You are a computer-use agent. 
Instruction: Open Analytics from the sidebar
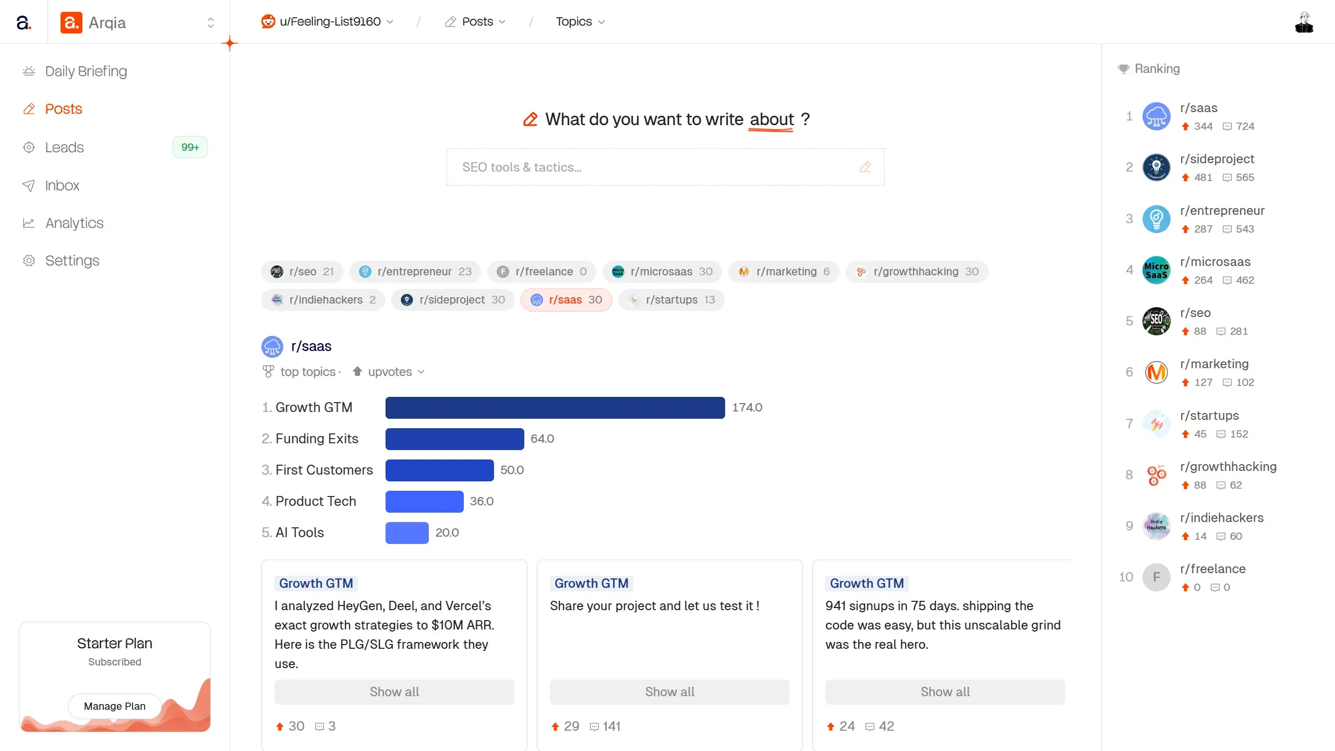[x=74, y=223]
